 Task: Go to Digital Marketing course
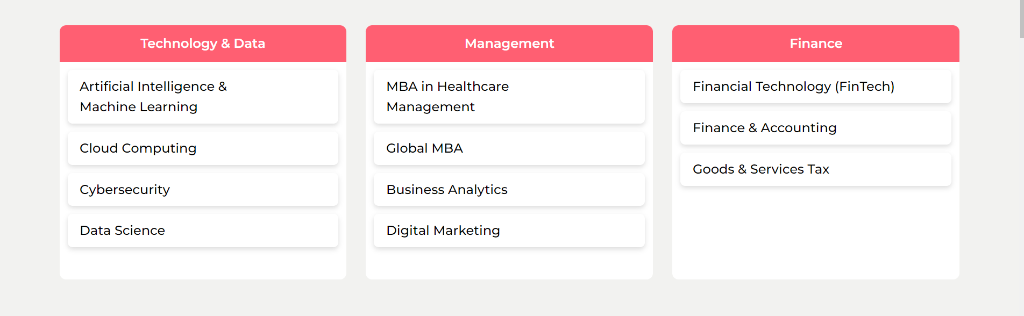[x=509, y=231]
